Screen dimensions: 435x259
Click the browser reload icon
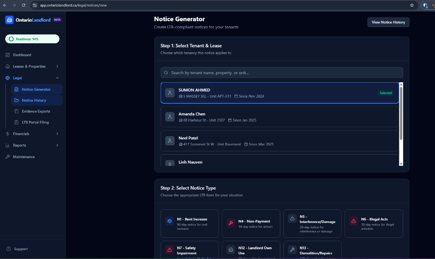coord(23,5)
